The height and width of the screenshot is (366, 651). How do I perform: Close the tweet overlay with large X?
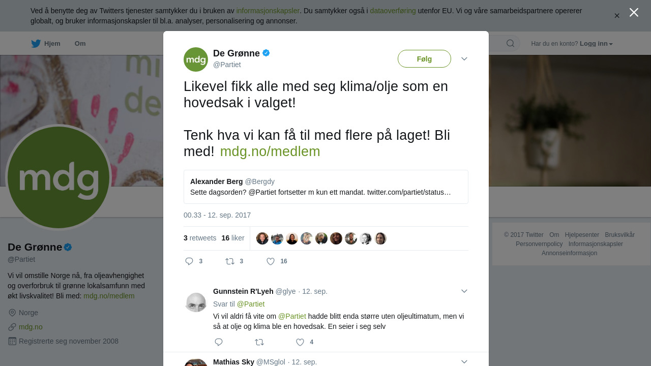pos(634,12)
